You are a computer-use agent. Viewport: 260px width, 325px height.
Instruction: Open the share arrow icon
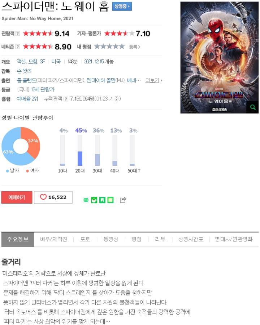pyautogui.click(x=123, y=200)
